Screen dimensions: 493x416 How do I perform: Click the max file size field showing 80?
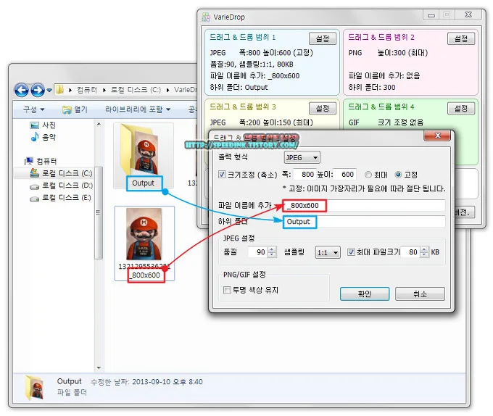(410, 252)
